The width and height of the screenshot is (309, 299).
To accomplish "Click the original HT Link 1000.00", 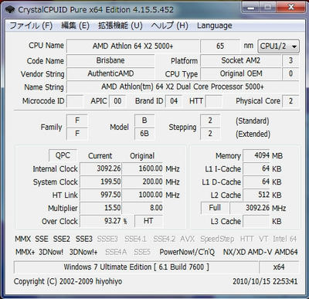I will point(143,195).
